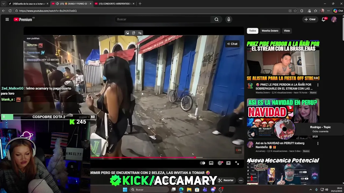Viewport: 344px width, 193px height.
Task: Open Asi es la NAVIDAD en PERU title
Action: [280, 145]
